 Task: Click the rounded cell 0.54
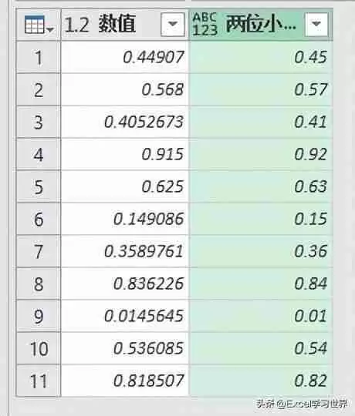coord(261,349)
